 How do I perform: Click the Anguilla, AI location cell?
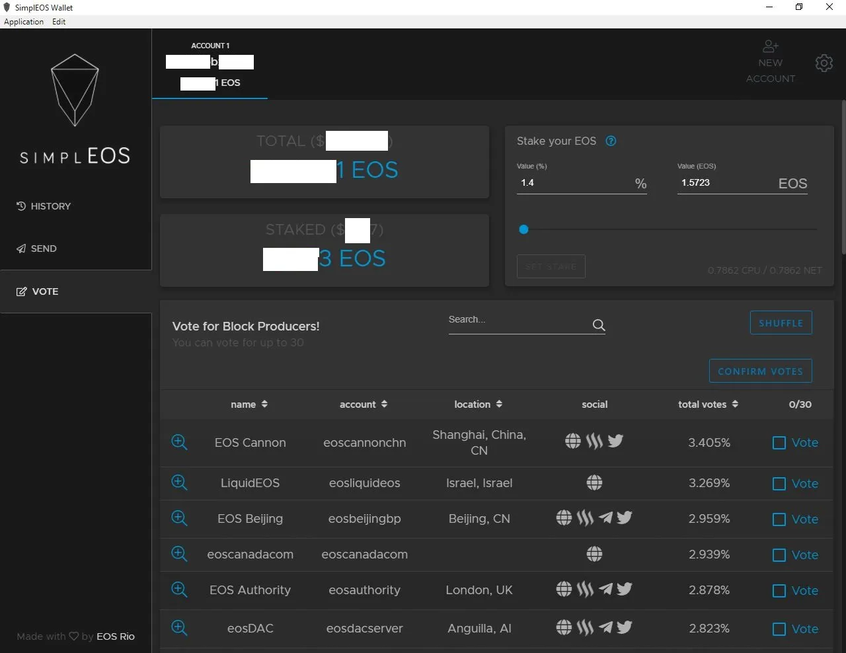(x=479, y=629)
